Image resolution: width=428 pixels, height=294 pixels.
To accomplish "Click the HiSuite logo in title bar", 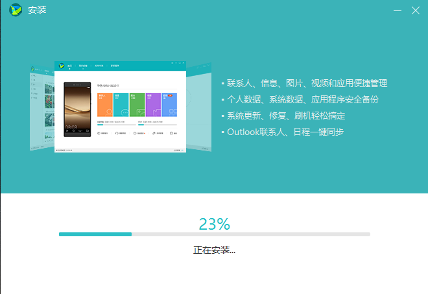I will click(x=15, y=11).
